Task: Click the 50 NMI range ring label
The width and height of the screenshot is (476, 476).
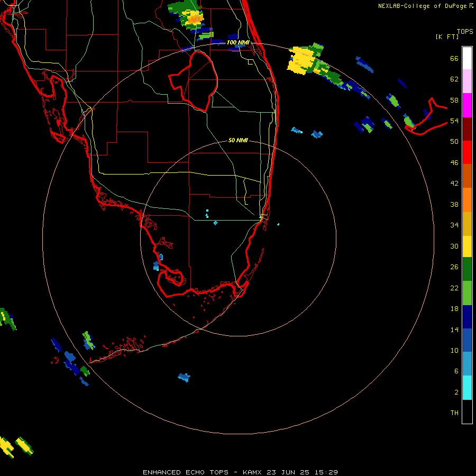Action: (238, 140)
